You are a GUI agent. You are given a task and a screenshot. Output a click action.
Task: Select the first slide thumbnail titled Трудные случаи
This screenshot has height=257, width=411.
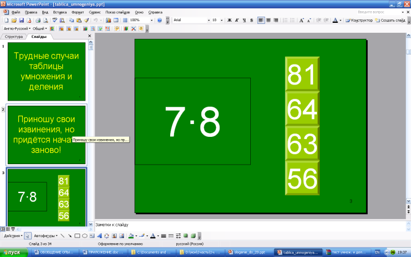[x=47, y=72]
